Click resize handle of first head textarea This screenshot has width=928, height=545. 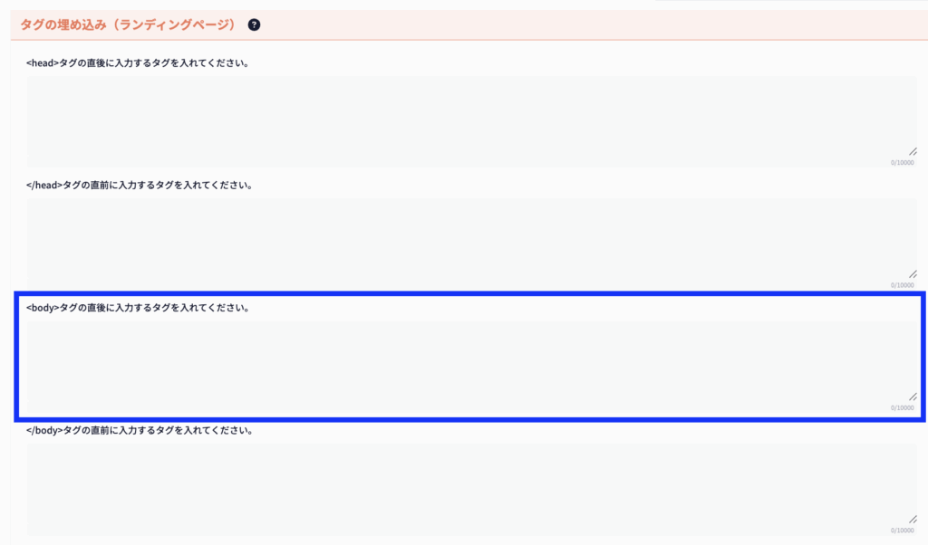(x=913, y=152)
